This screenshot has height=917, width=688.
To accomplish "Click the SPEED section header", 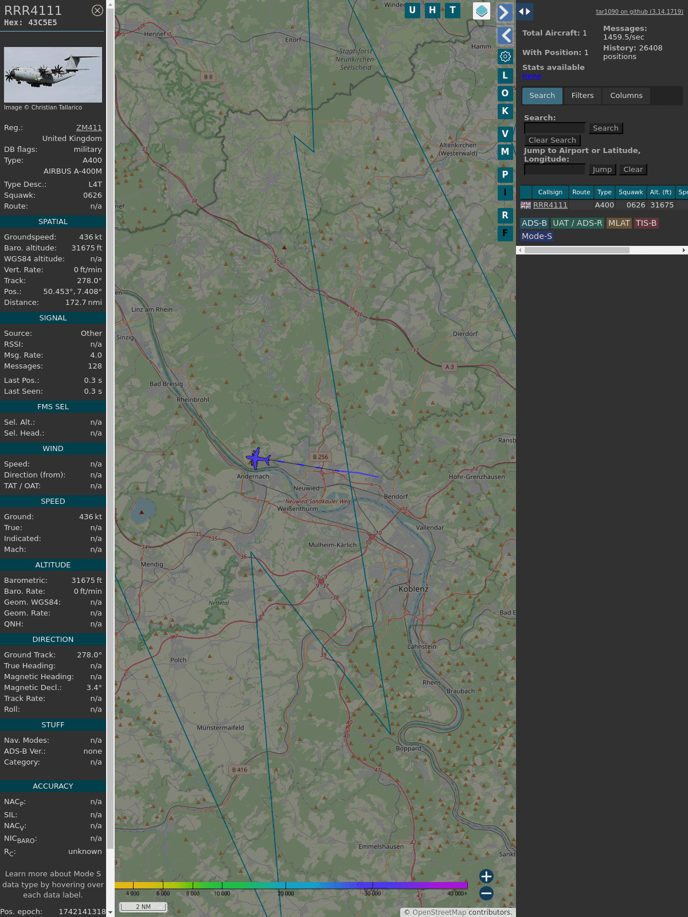I will click(53, 501).
